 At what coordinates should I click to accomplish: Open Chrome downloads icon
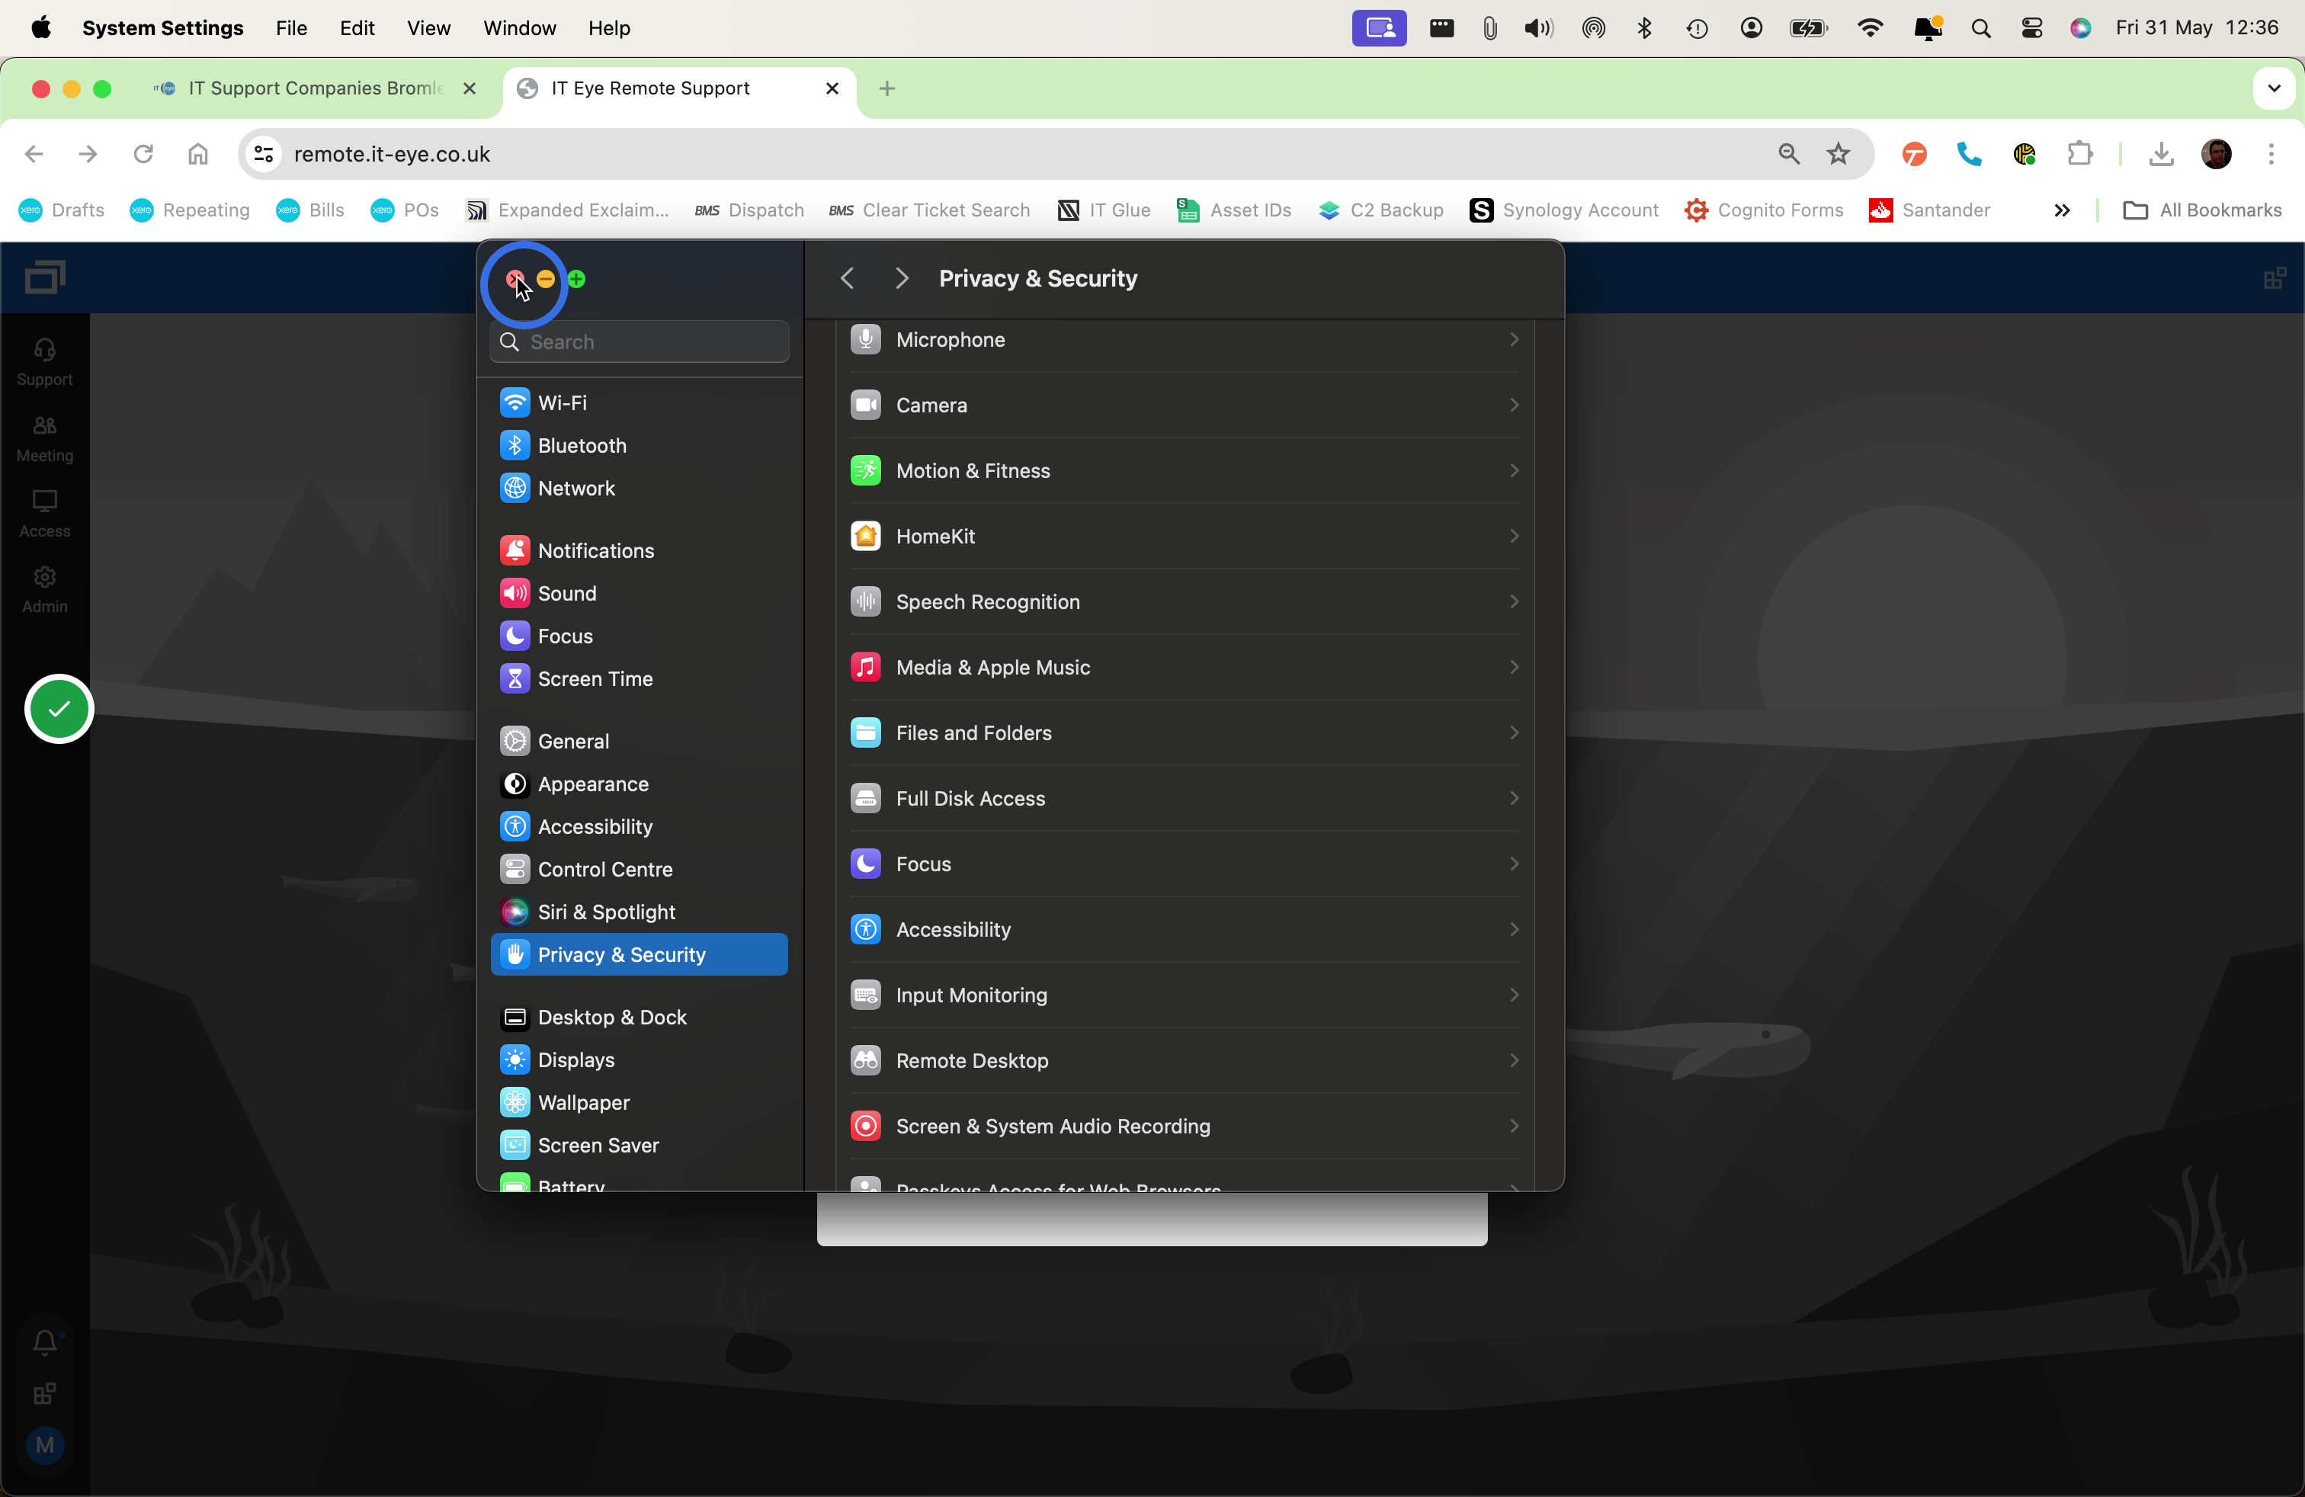pos(2161,153)
